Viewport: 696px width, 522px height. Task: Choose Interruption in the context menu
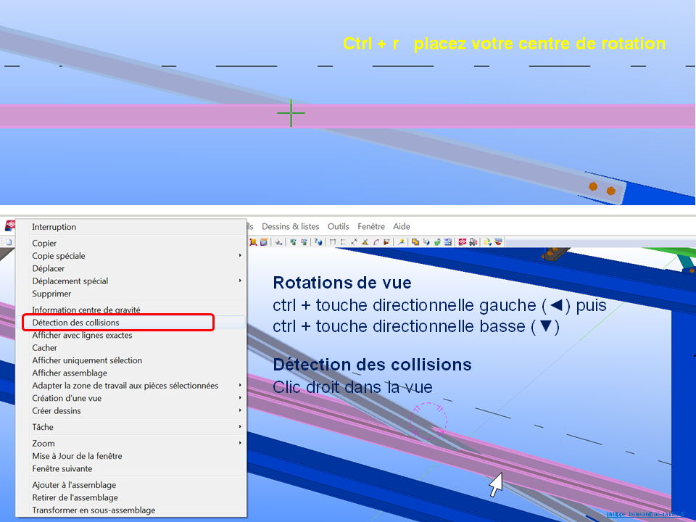click(x=131, y=227)
